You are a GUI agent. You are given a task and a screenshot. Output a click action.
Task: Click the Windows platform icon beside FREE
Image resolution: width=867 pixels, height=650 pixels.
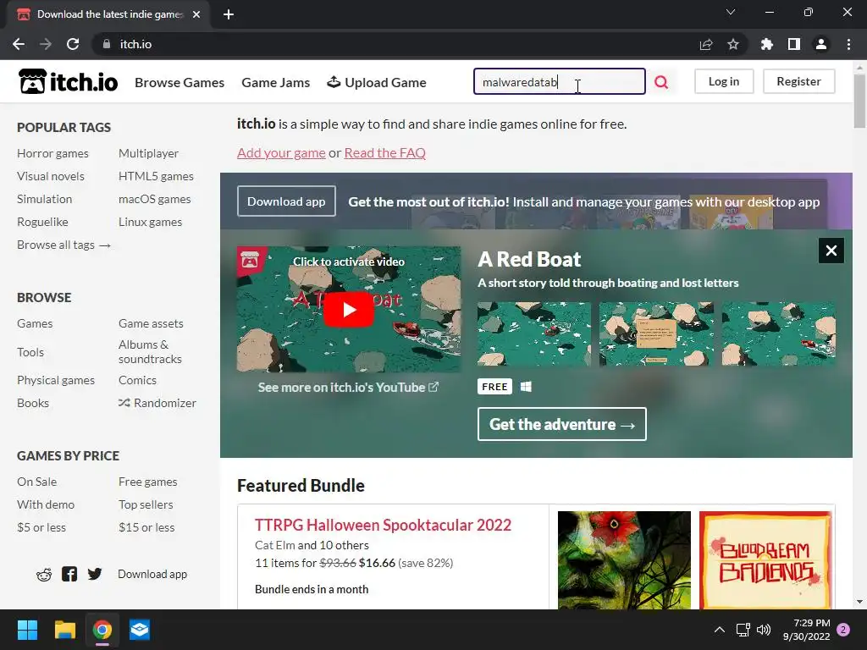click(x=526, y=387)
